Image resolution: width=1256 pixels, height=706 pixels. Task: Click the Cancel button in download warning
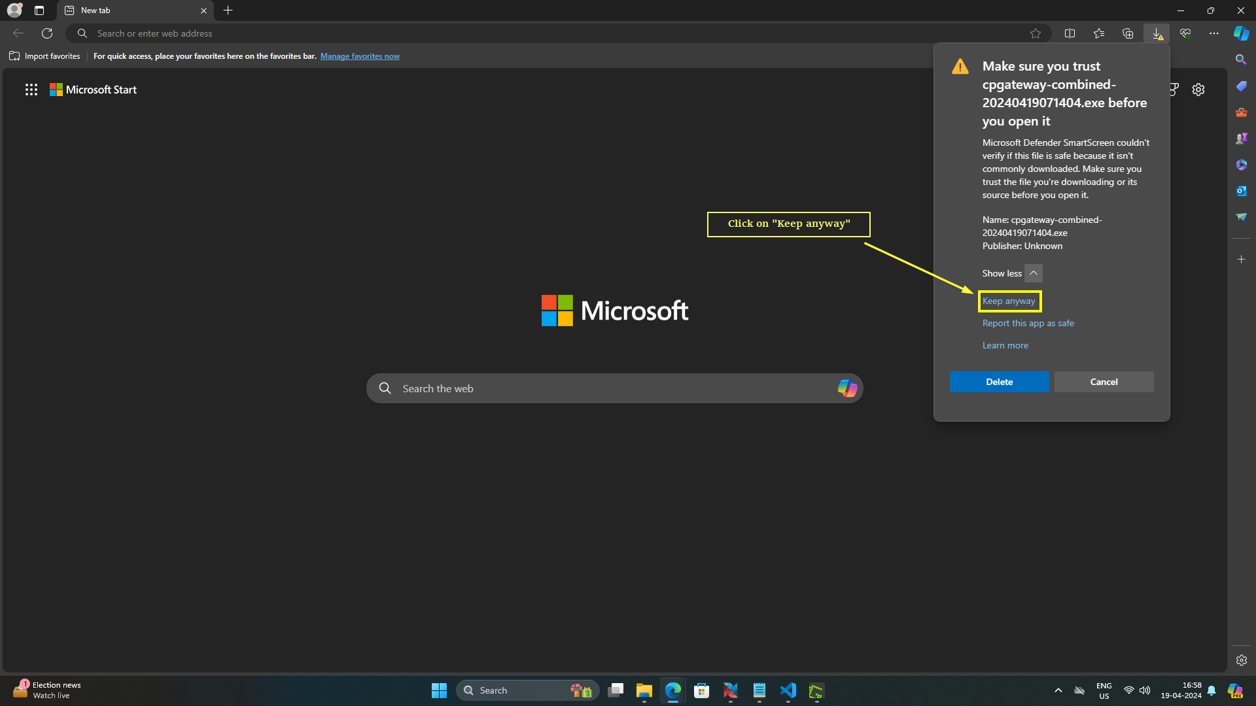(1104, 382)
